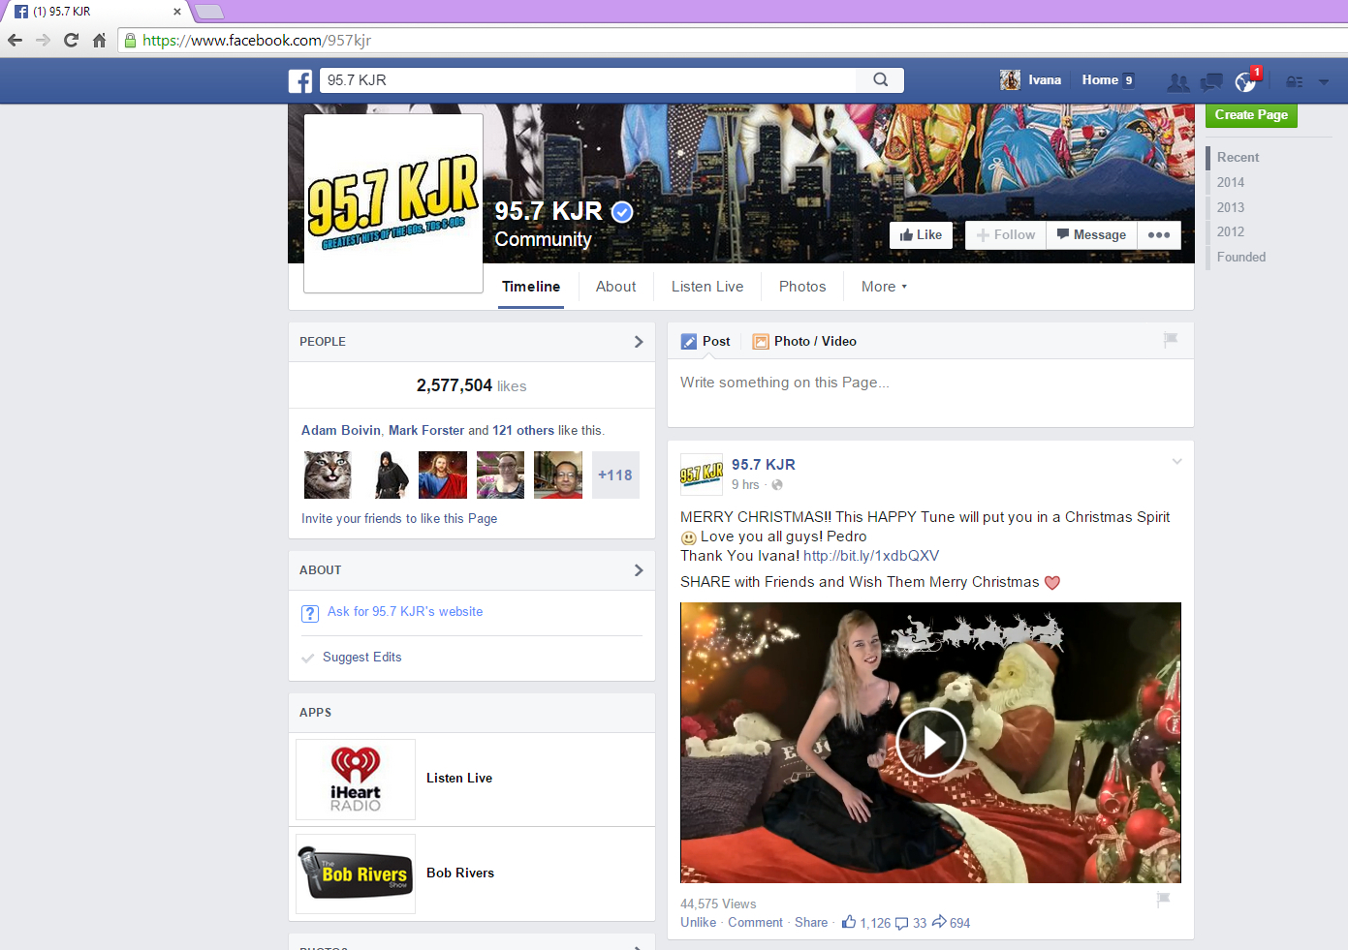
Task: Jump to Recent in timeline navigator
Action: [1238, 157]
